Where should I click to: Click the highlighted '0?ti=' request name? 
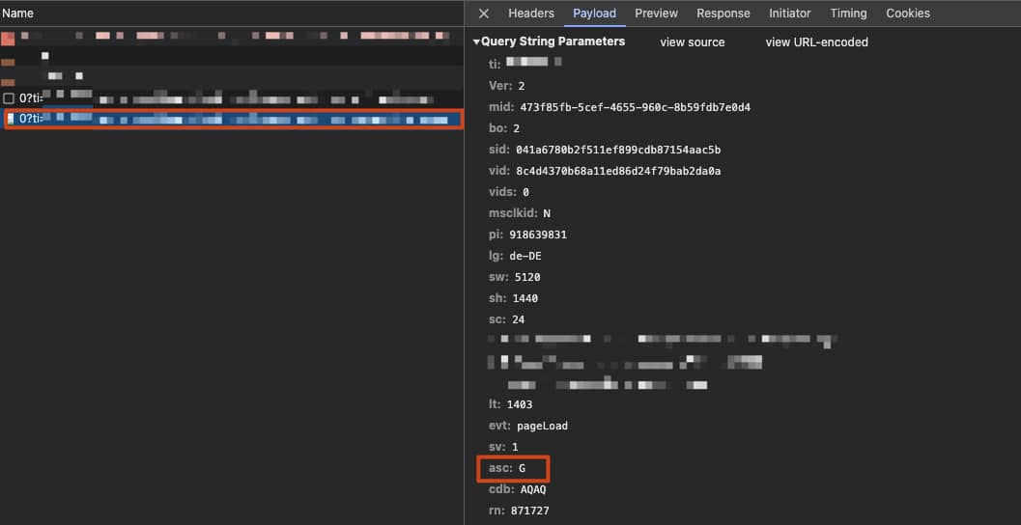pos(31,119)
